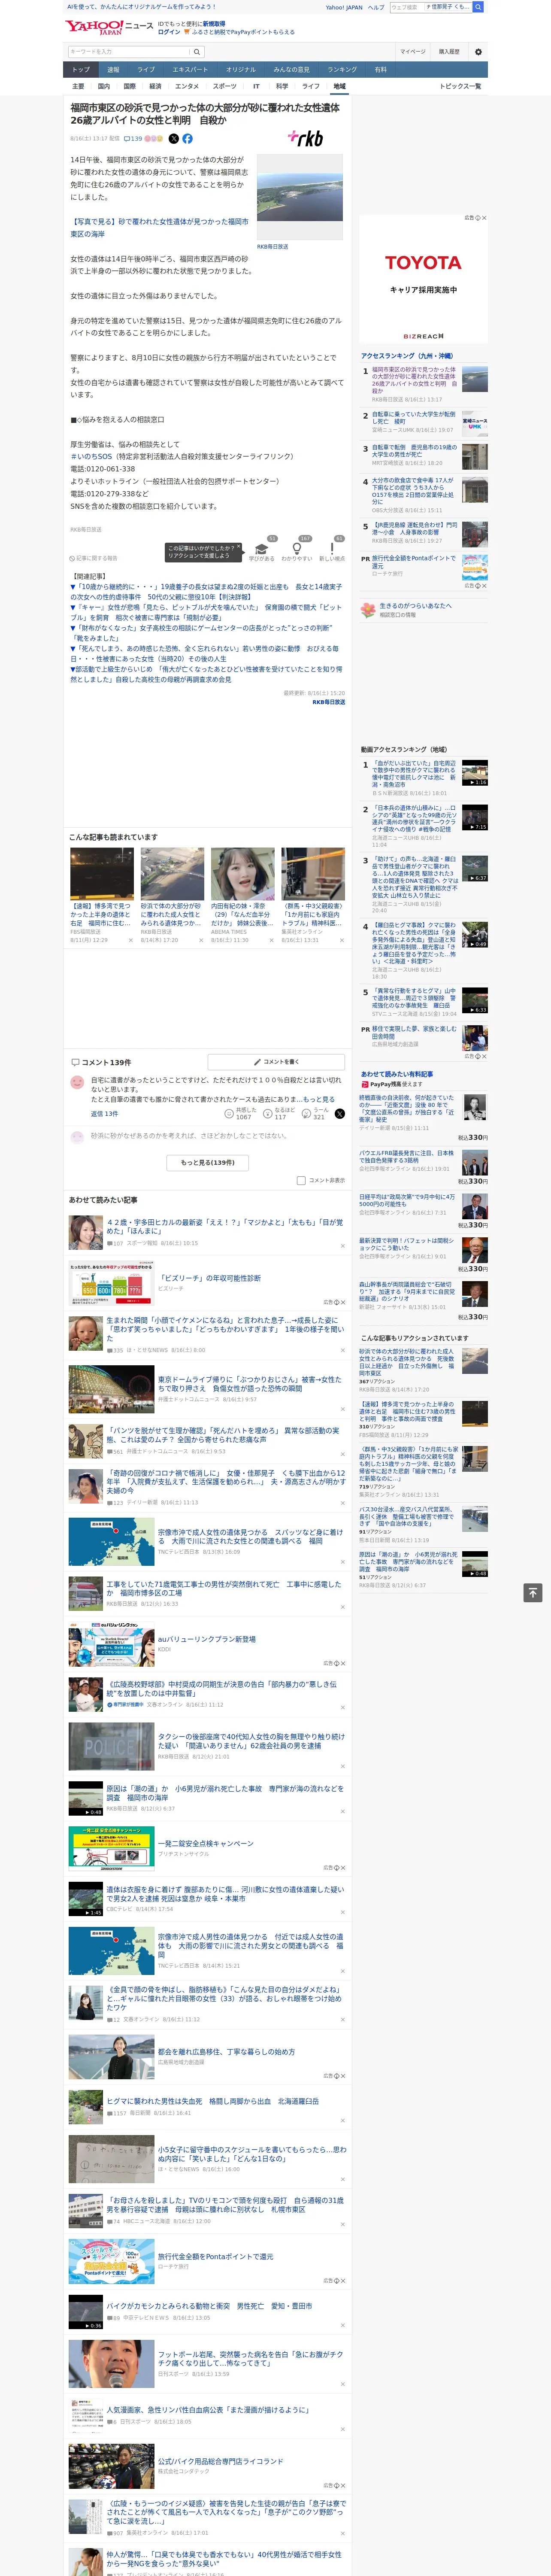The height and width of the screenshot is (2576, 551).
Task: Open 生きるのがつらいあなたへ banner
Action: coord(423,610)
